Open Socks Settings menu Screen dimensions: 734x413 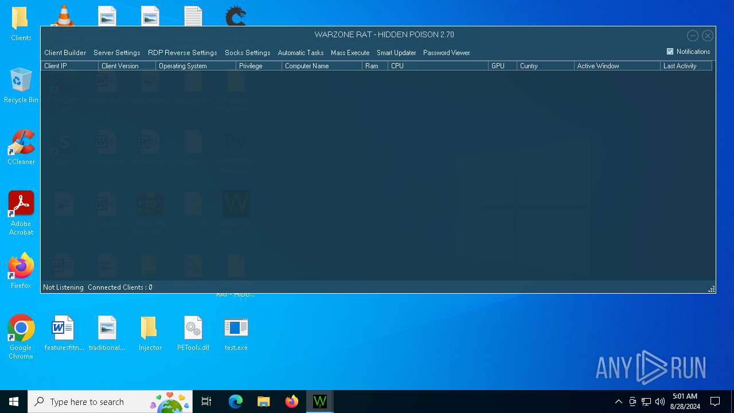click(247, 53)
